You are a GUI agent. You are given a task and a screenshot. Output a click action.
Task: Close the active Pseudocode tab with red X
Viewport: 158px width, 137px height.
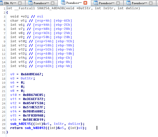[x=85, y=3]
